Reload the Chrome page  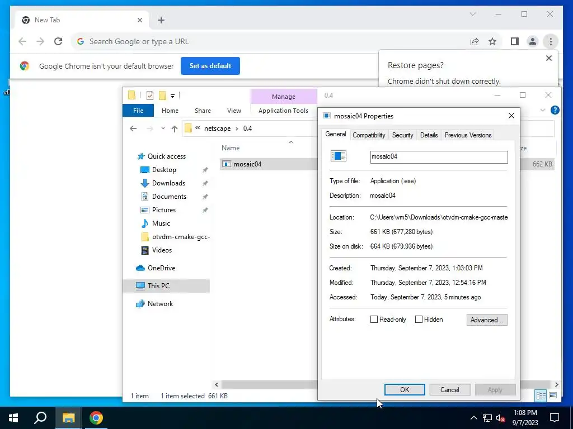pos(58,41)
